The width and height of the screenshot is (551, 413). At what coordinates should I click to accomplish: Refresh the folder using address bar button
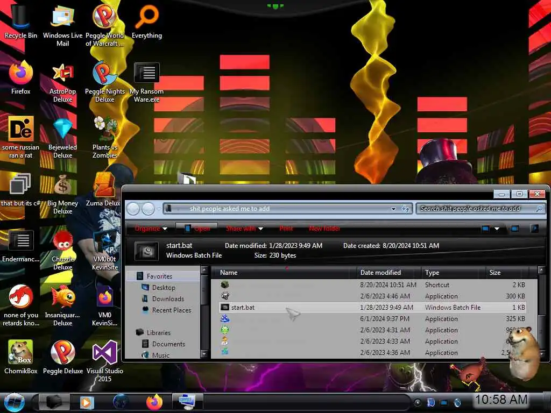[406, 209]
